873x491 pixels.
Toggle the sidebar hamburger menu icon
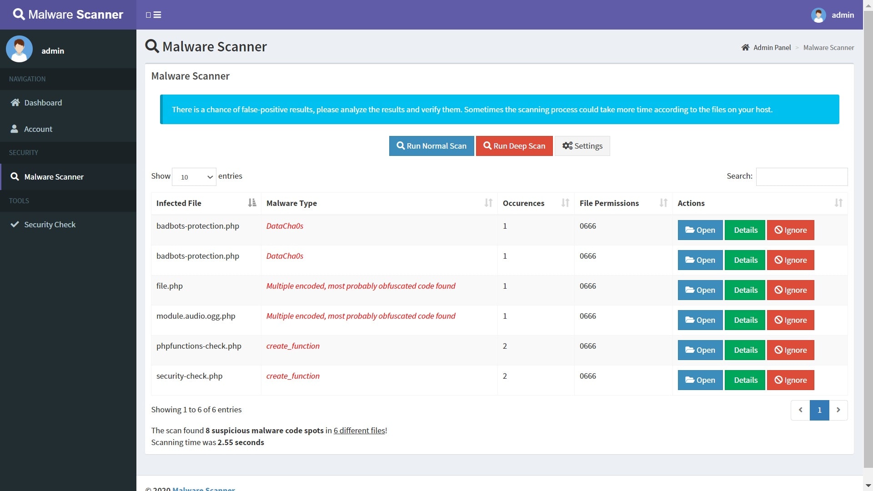click(157, 15)
